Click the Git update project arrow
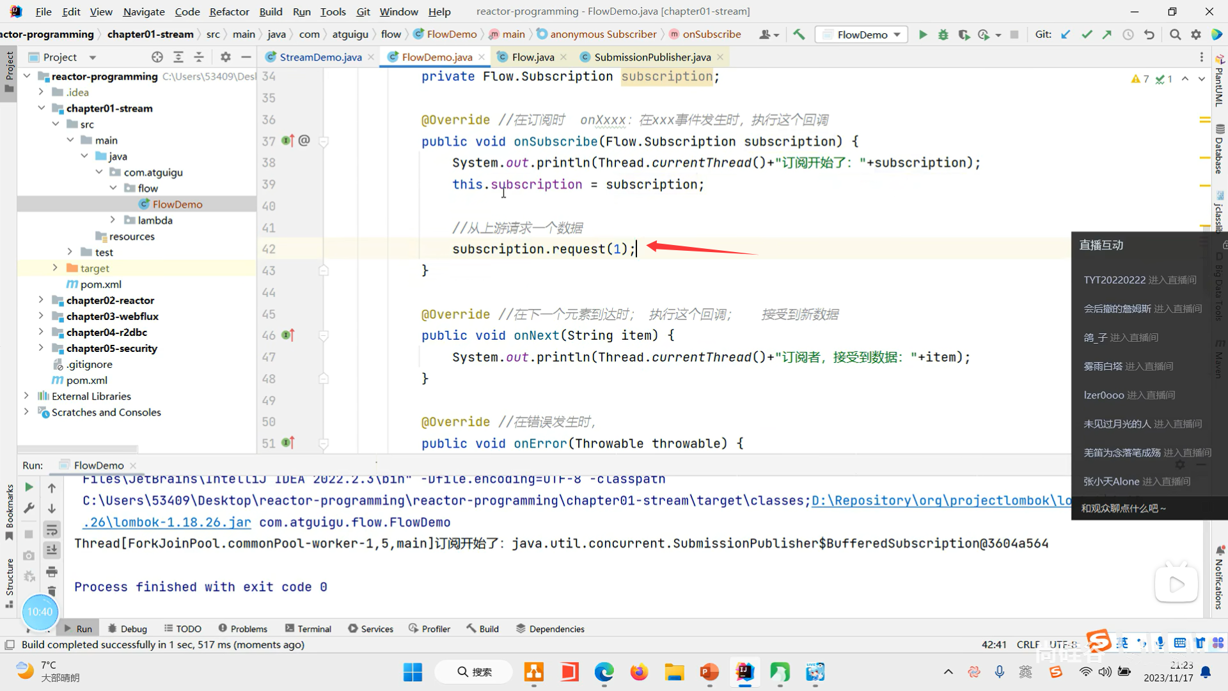The height and width of the screenshot is (691, 1228). 1066,35
